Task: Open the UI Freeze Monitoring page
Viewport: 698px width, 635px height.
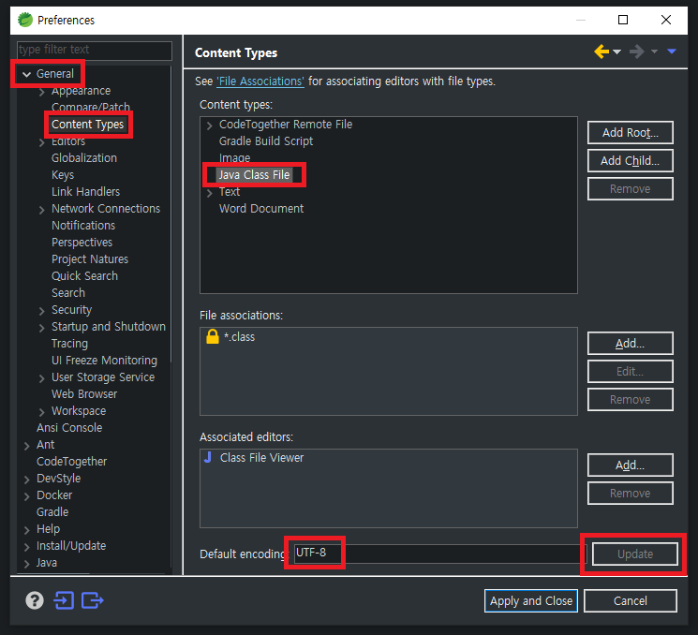Action: [x=104, y=360]
